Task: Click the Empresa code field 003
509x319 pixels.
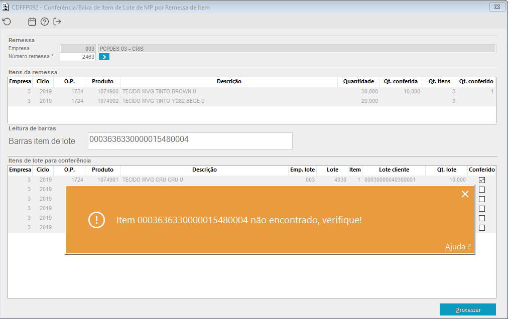Action: pyautogui.click(x=78, y=49)
